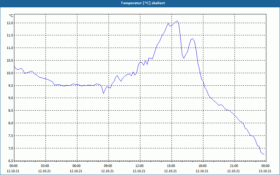Viewport: 280px width, 175px height.
Task: Click the 00:00 label above 13.10.21
Action: (x=266, y=166)
